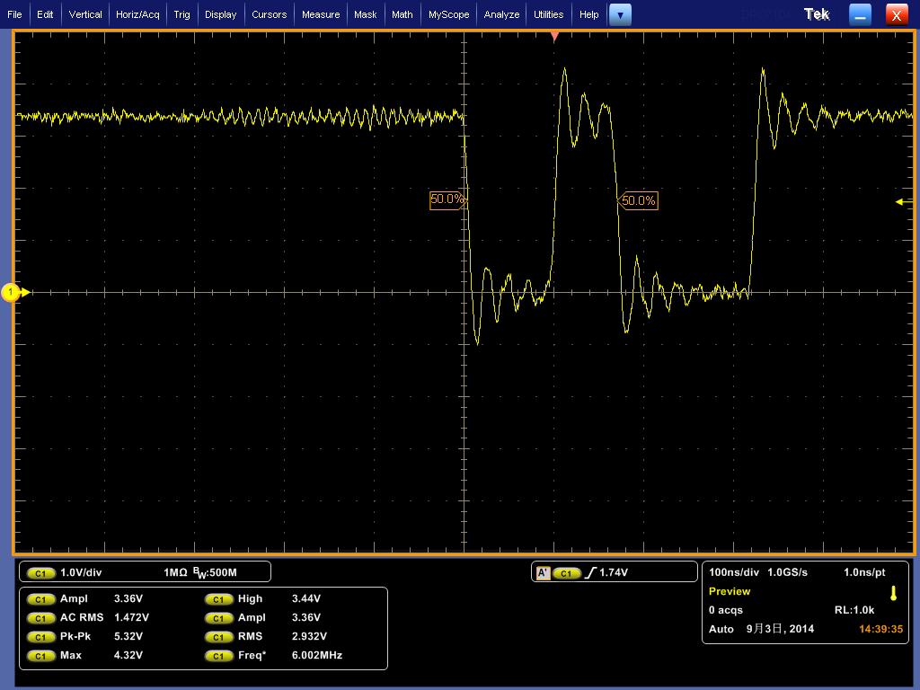Viewport: 920px width, 690px height.
Task: Click the AC RMS value 1.472V
Action: (x=131, y=618)
